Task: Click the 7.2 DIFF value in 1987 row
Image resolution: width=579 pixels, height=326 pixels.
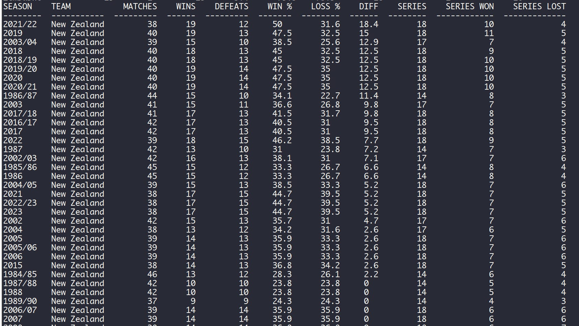Action: [371, 149]
